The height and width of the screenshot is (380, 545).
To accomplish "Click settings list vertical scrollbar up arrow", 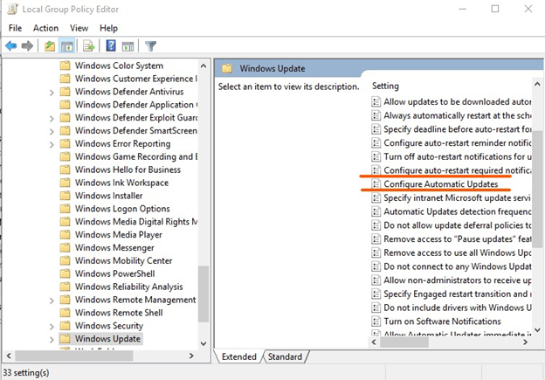I will point(537,84).
